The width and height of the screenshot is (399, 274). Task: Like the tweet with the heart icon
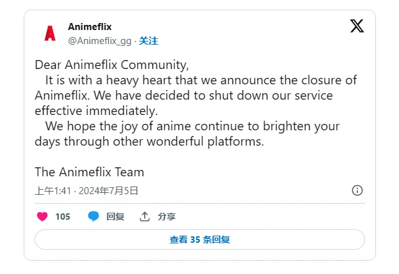(x=42, y=217)
